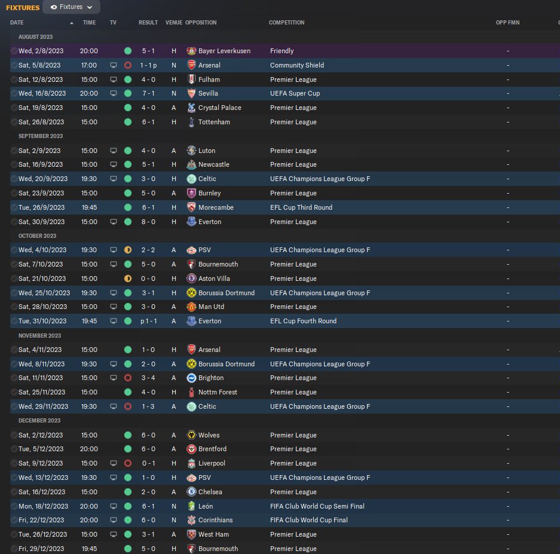
Task: Click the Celtic badge on 20/9/2023 row
Action: pyautogui.click(x=191, y=179)
